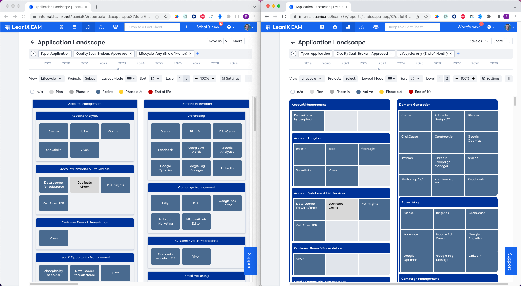Screen dimensions: 521x286
Task: Open Settings in right window toolbar
Action: (x=491, y=79)
